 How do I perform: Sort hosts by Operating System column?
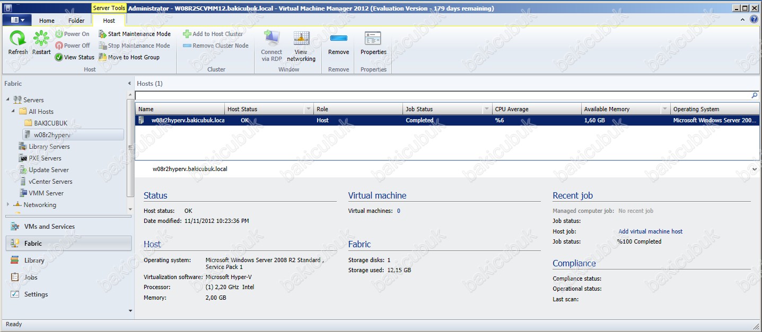(x=715, y=109)
